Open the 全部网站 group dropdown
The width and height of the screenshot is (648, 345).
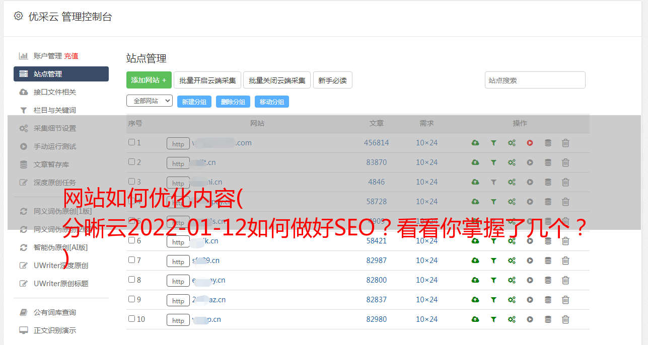150,101
